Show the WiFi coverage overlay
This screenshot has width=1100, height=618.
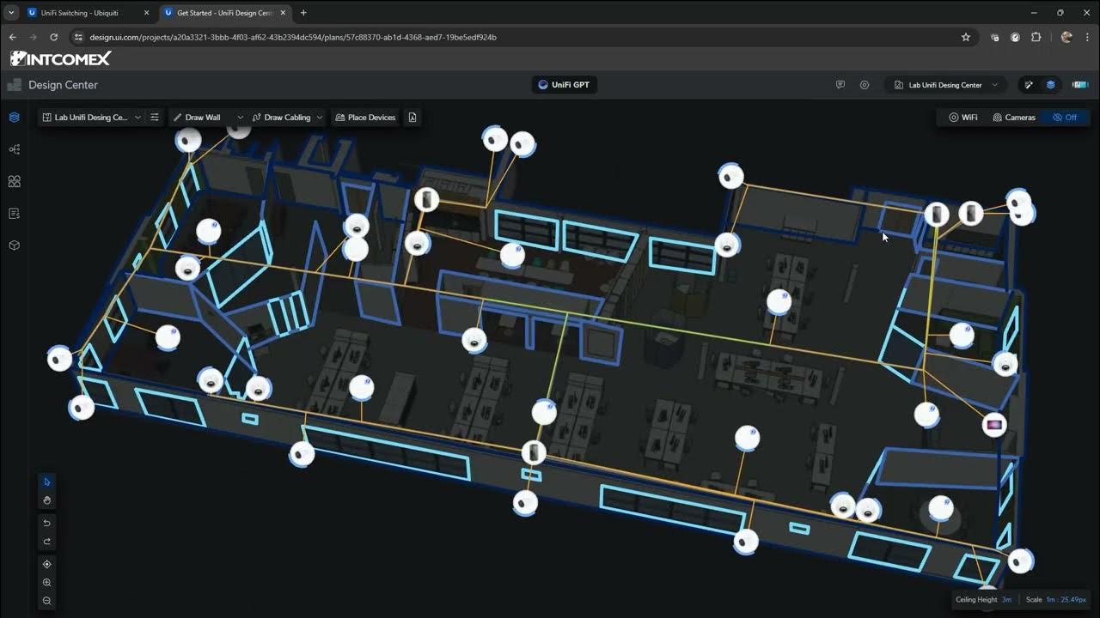coord(963,118)
